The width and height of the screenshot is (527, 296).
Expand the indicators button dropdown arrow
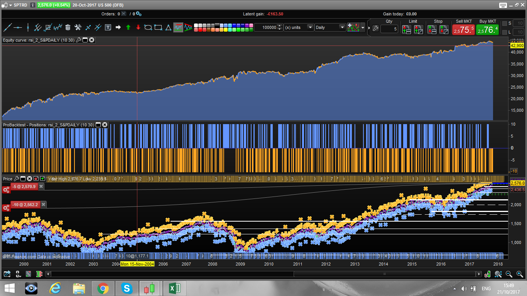(x=363, y=28)
